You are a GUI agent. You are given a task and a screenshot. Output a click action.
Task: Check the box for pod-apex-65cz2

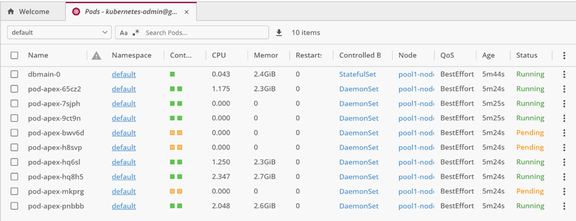[14, 89]
